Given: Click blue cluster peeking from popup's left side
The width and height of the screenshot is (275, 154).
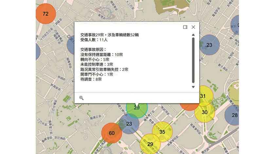Looking at the screenshot, I should (x=71, y=45).
